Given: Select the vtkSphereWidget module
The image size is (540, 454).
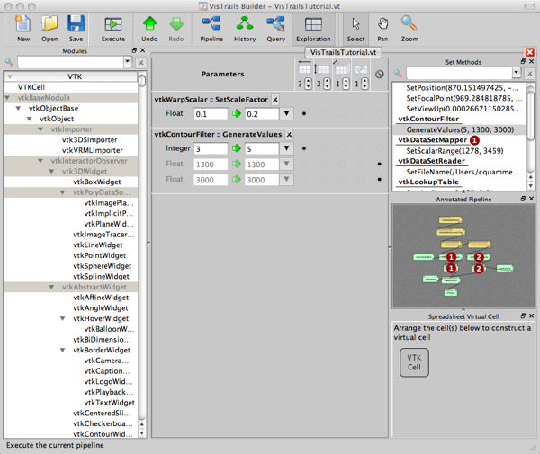Looking at the screenshot, I should tap(102, 266).
